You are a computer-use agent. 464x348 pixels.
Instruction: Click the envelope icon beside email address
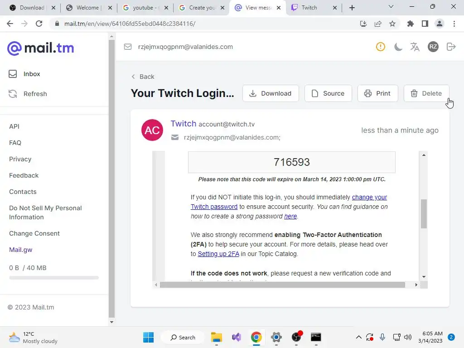[128, 47]
